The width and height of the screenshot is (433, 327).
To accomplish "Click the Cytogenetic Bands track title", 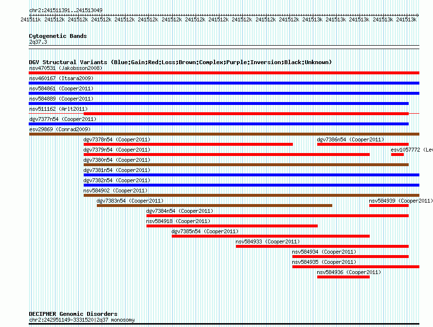I will coord(58,36).
